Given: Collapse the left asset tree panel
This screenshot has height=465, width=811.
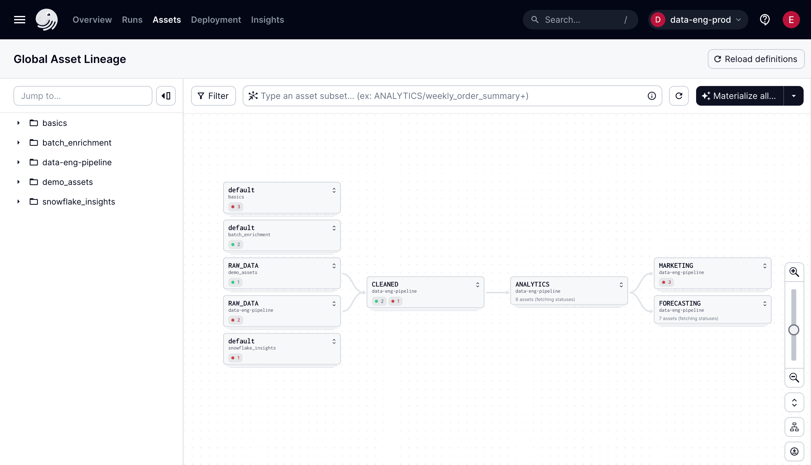Looking at the screenshot, I should click(166, 96).
